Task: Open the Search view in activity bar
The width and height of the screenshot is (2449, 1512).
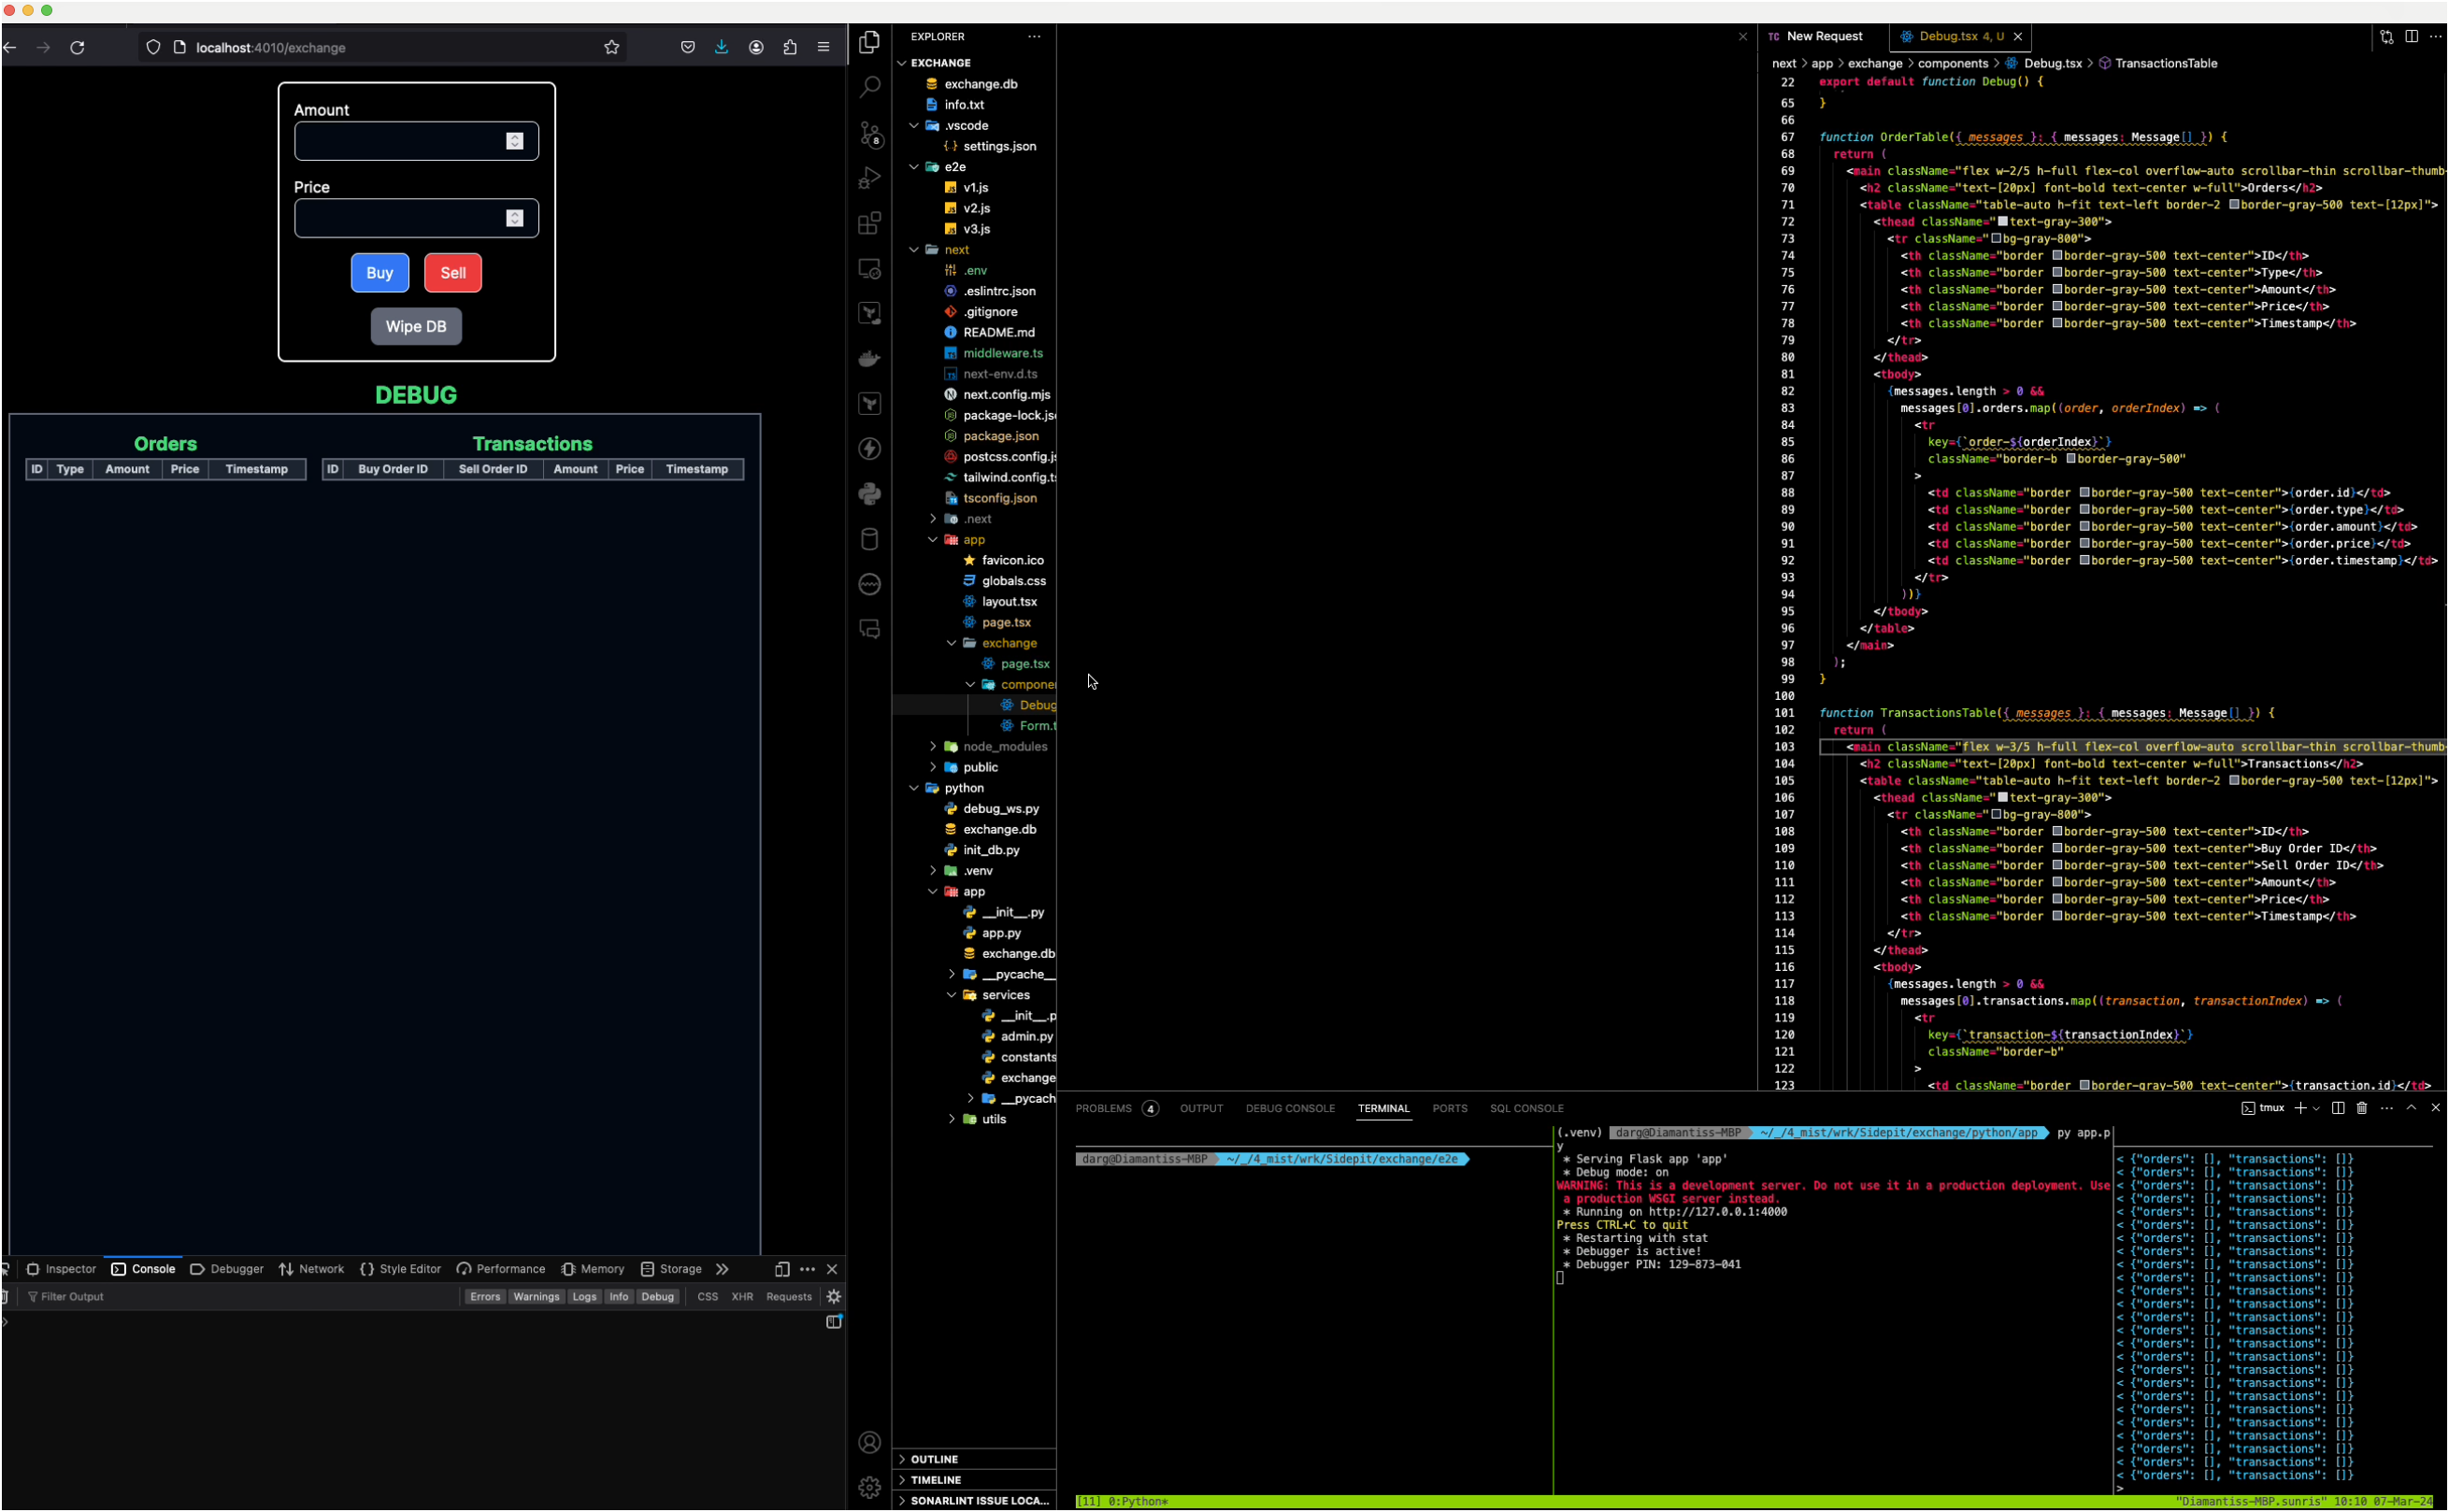Action: click(869, 87)
